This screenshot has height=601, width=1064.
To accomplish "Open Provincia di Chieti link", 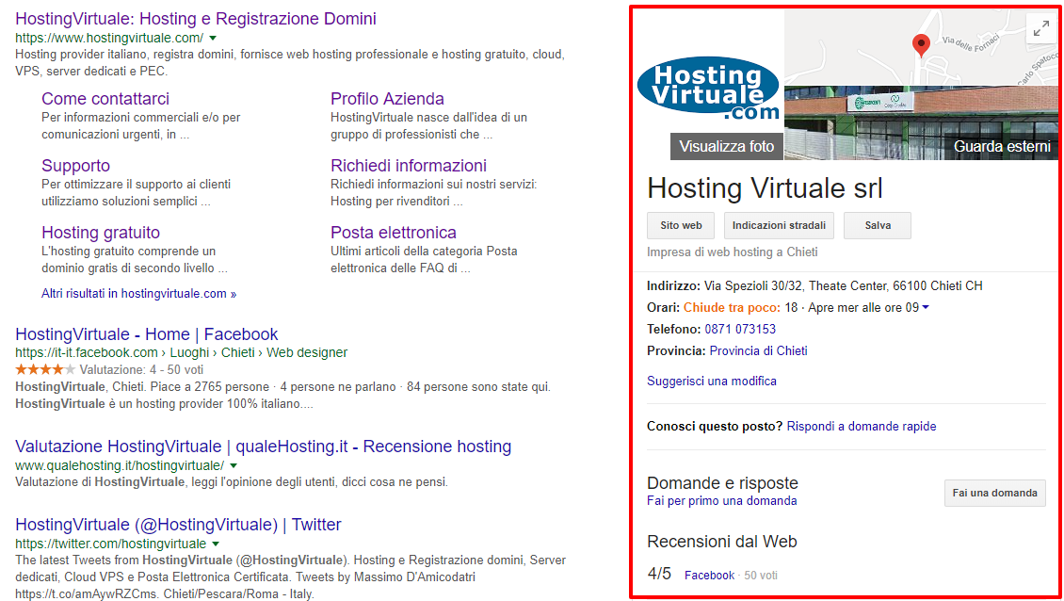I will (x=758, y=351).
